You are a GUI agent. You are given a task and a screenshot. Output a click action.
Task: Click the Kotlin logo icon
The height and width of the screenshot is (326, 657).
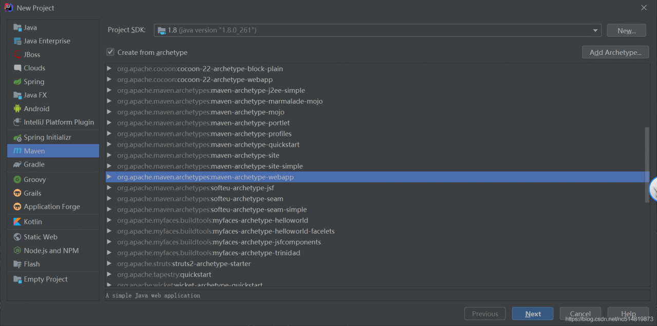(17, 222)
